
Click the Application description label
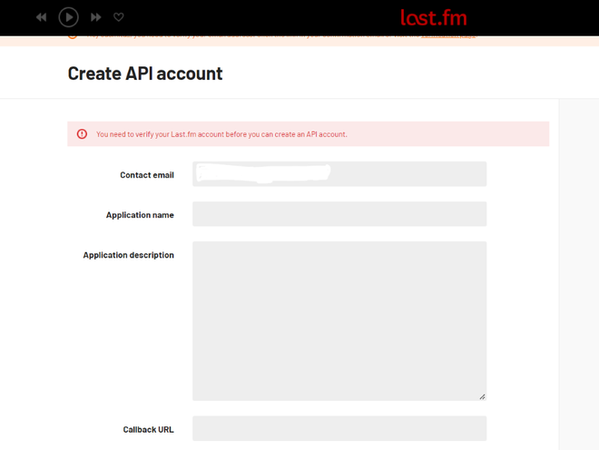coord(129,255)
